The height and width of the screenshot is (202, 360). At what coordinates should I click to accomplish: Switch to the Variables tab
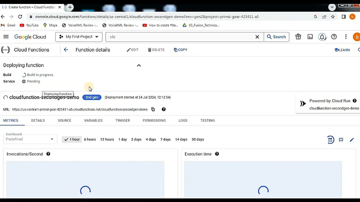(93, 120)
